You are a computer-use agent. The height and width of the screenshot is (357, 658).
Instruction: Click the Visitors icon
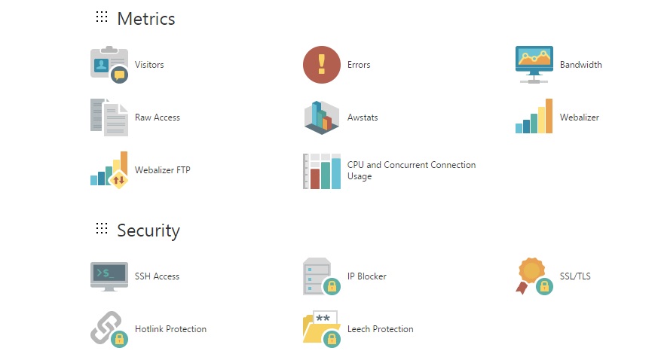coord(109,64)
